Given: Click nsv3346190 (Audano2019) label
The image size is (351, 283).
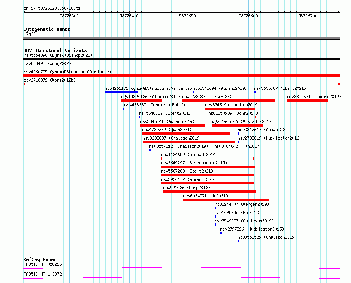Looking at the screenshot, I should (232, 105).
